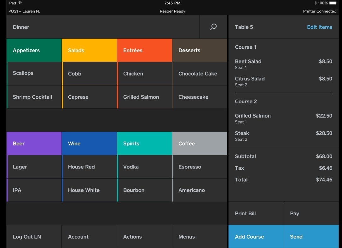Add Chocolate Cake to the order

[x=200, y=74]
